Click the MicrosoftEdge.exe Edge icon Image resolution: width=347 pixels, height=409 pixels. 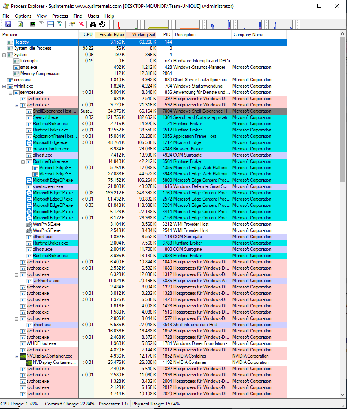pos(29,143)
